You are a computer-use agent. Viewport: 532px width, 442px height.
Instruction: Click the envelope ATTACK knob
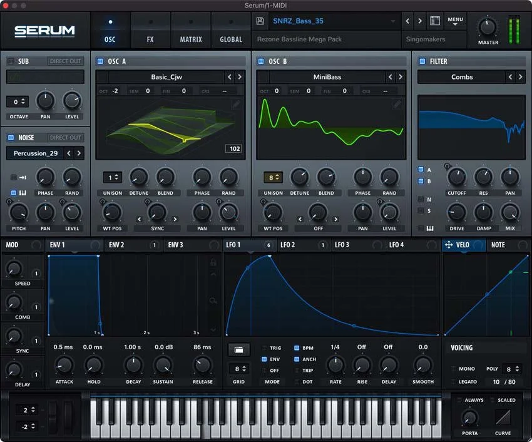coord(64,365)
